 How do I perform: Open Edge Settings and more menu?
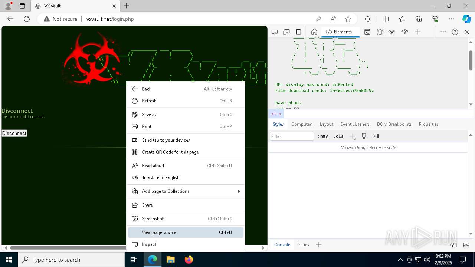[x=451, y=19]
